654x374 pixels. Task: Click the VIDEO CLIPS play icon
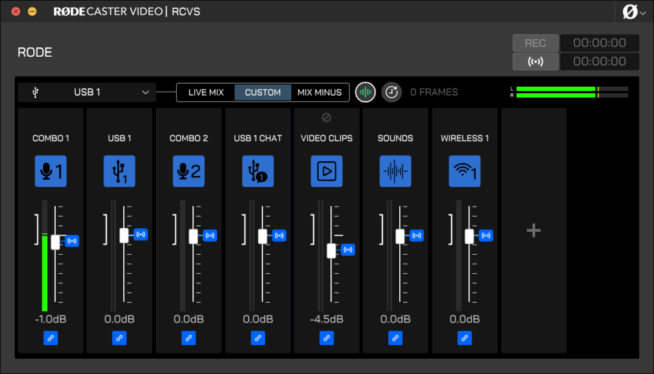point(326,171)
